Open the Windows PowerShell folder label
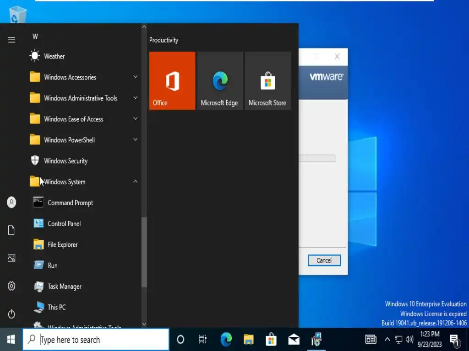The width and height of the screenshot is (469, 351). [x=69, y=140]
